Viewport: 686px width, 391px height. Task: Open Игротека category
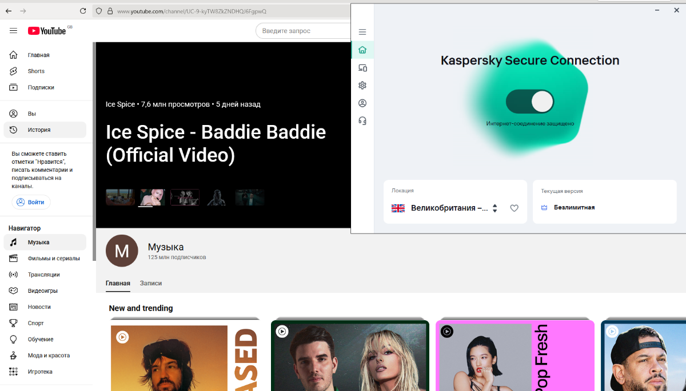click(x=45, y=372)
